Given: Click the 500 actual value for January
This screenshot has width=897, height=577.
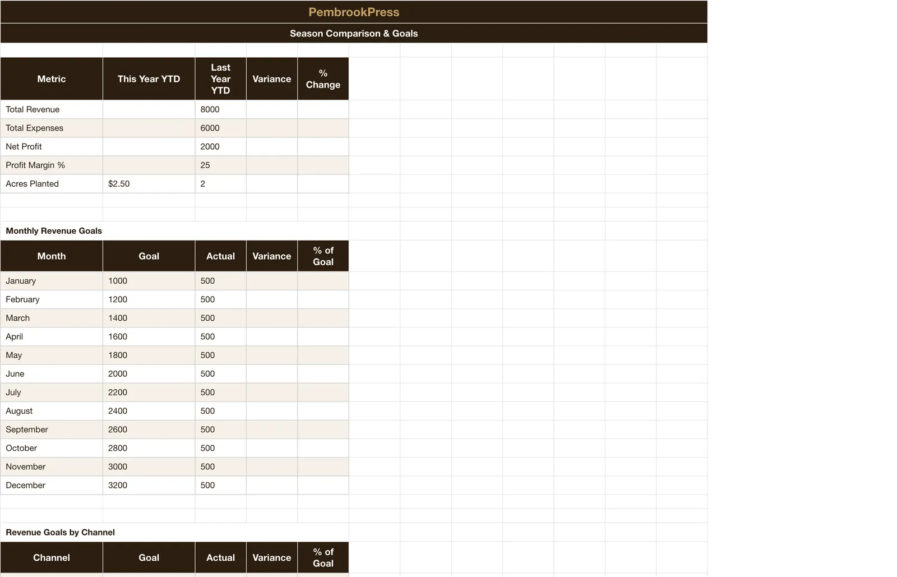Looking at the screenshot, I should coord(221,281).
